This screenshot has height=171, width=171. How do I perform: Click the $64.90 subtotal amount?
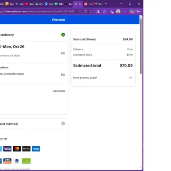tap(128, 39)
